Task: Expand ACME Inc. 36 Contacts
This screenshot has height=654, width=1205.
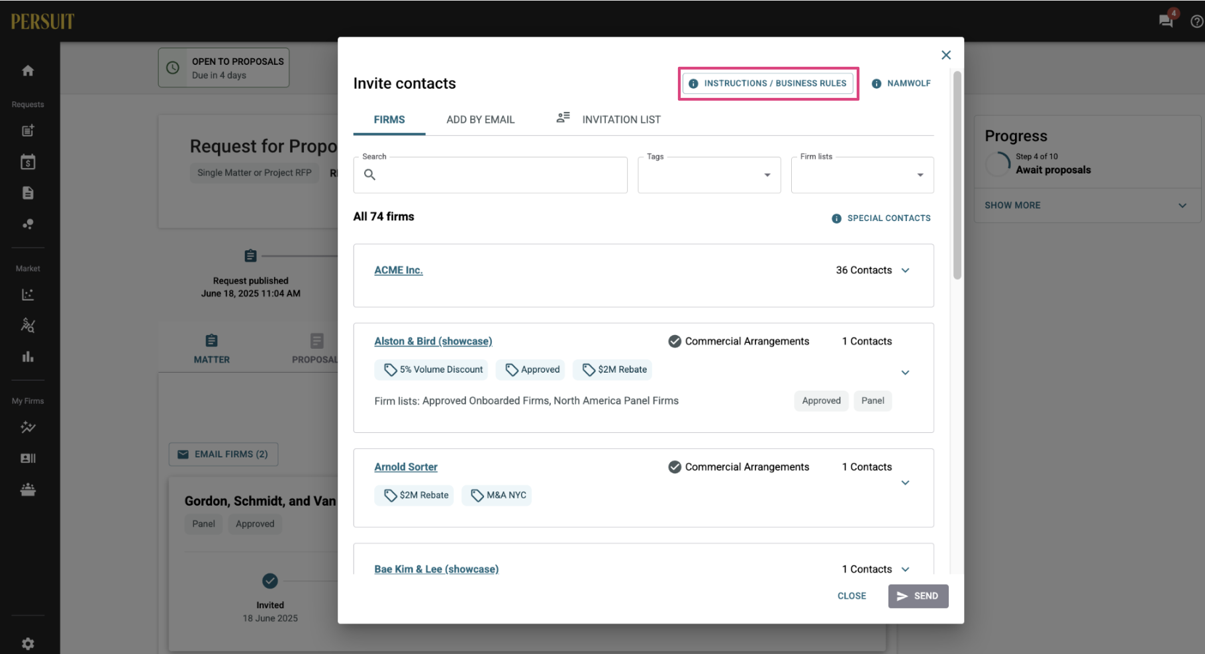Action: coord(906,270)
